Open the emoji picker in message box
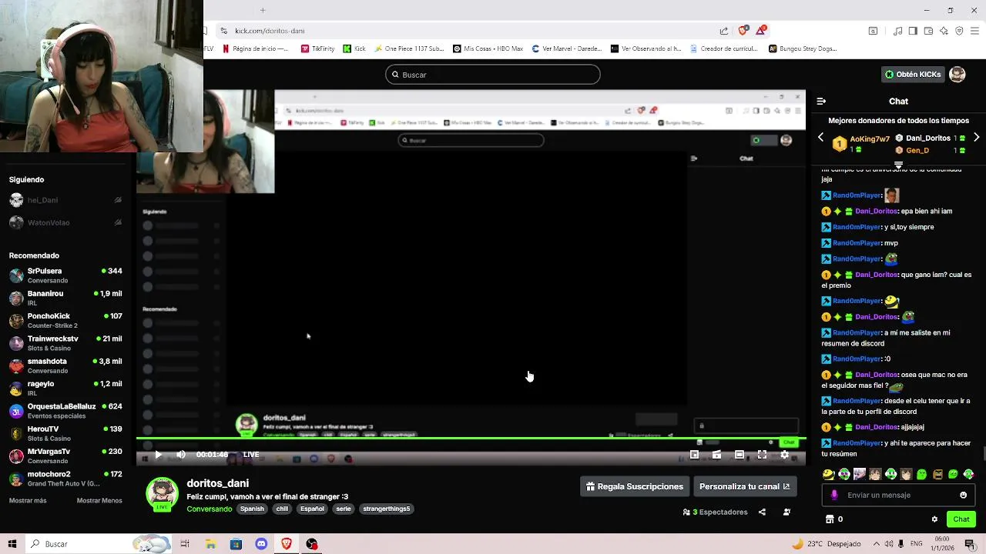This screenshot has width=986, height=554. 963,495
